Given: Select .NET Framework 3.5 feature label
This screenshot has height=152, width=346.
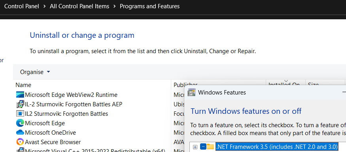Looking at the screenshot, I should (277, 146).
